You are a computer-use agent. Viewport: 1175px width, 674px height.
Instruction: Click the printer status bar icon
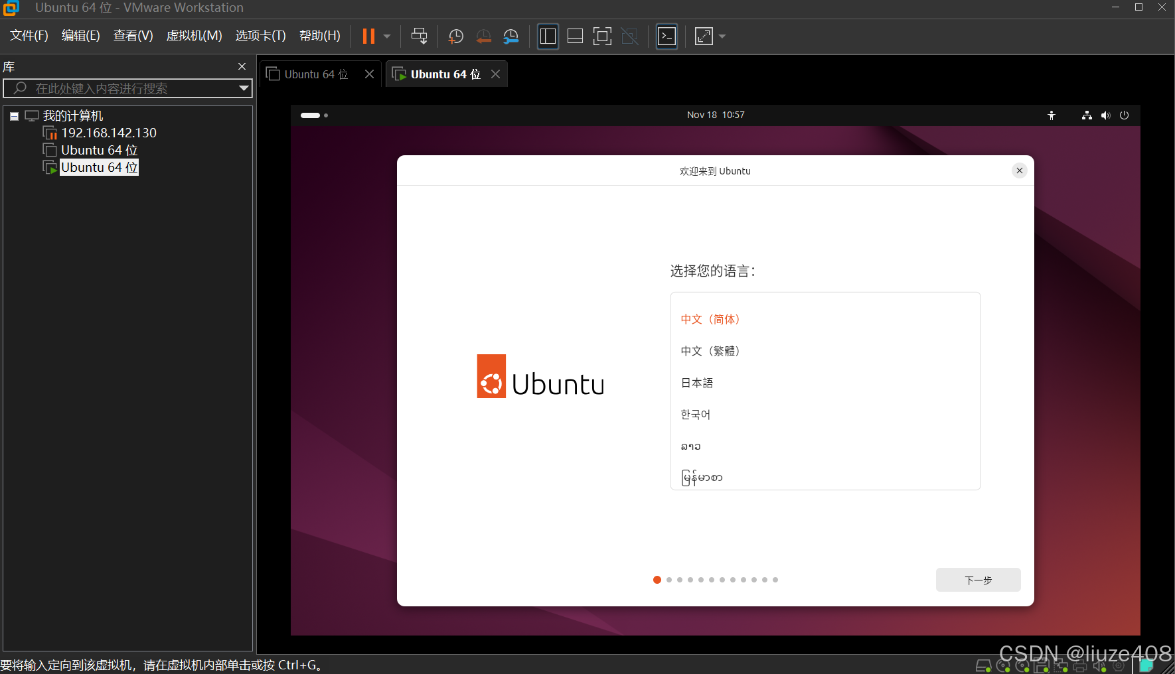pos(1080,666)
